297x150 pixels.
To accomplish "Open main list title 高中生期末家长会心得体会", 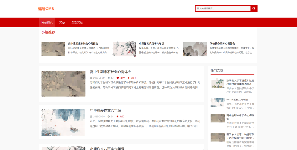I will [x=111, y=72].
